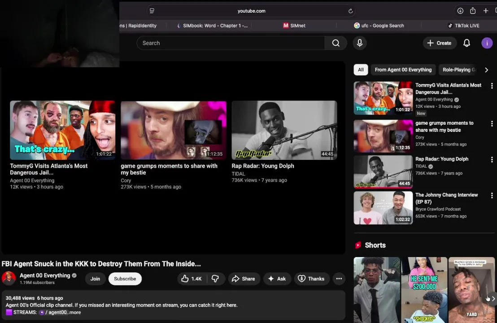
Task: Open the Rap Radar sidebar thumbnail
Action: [383, 172]
